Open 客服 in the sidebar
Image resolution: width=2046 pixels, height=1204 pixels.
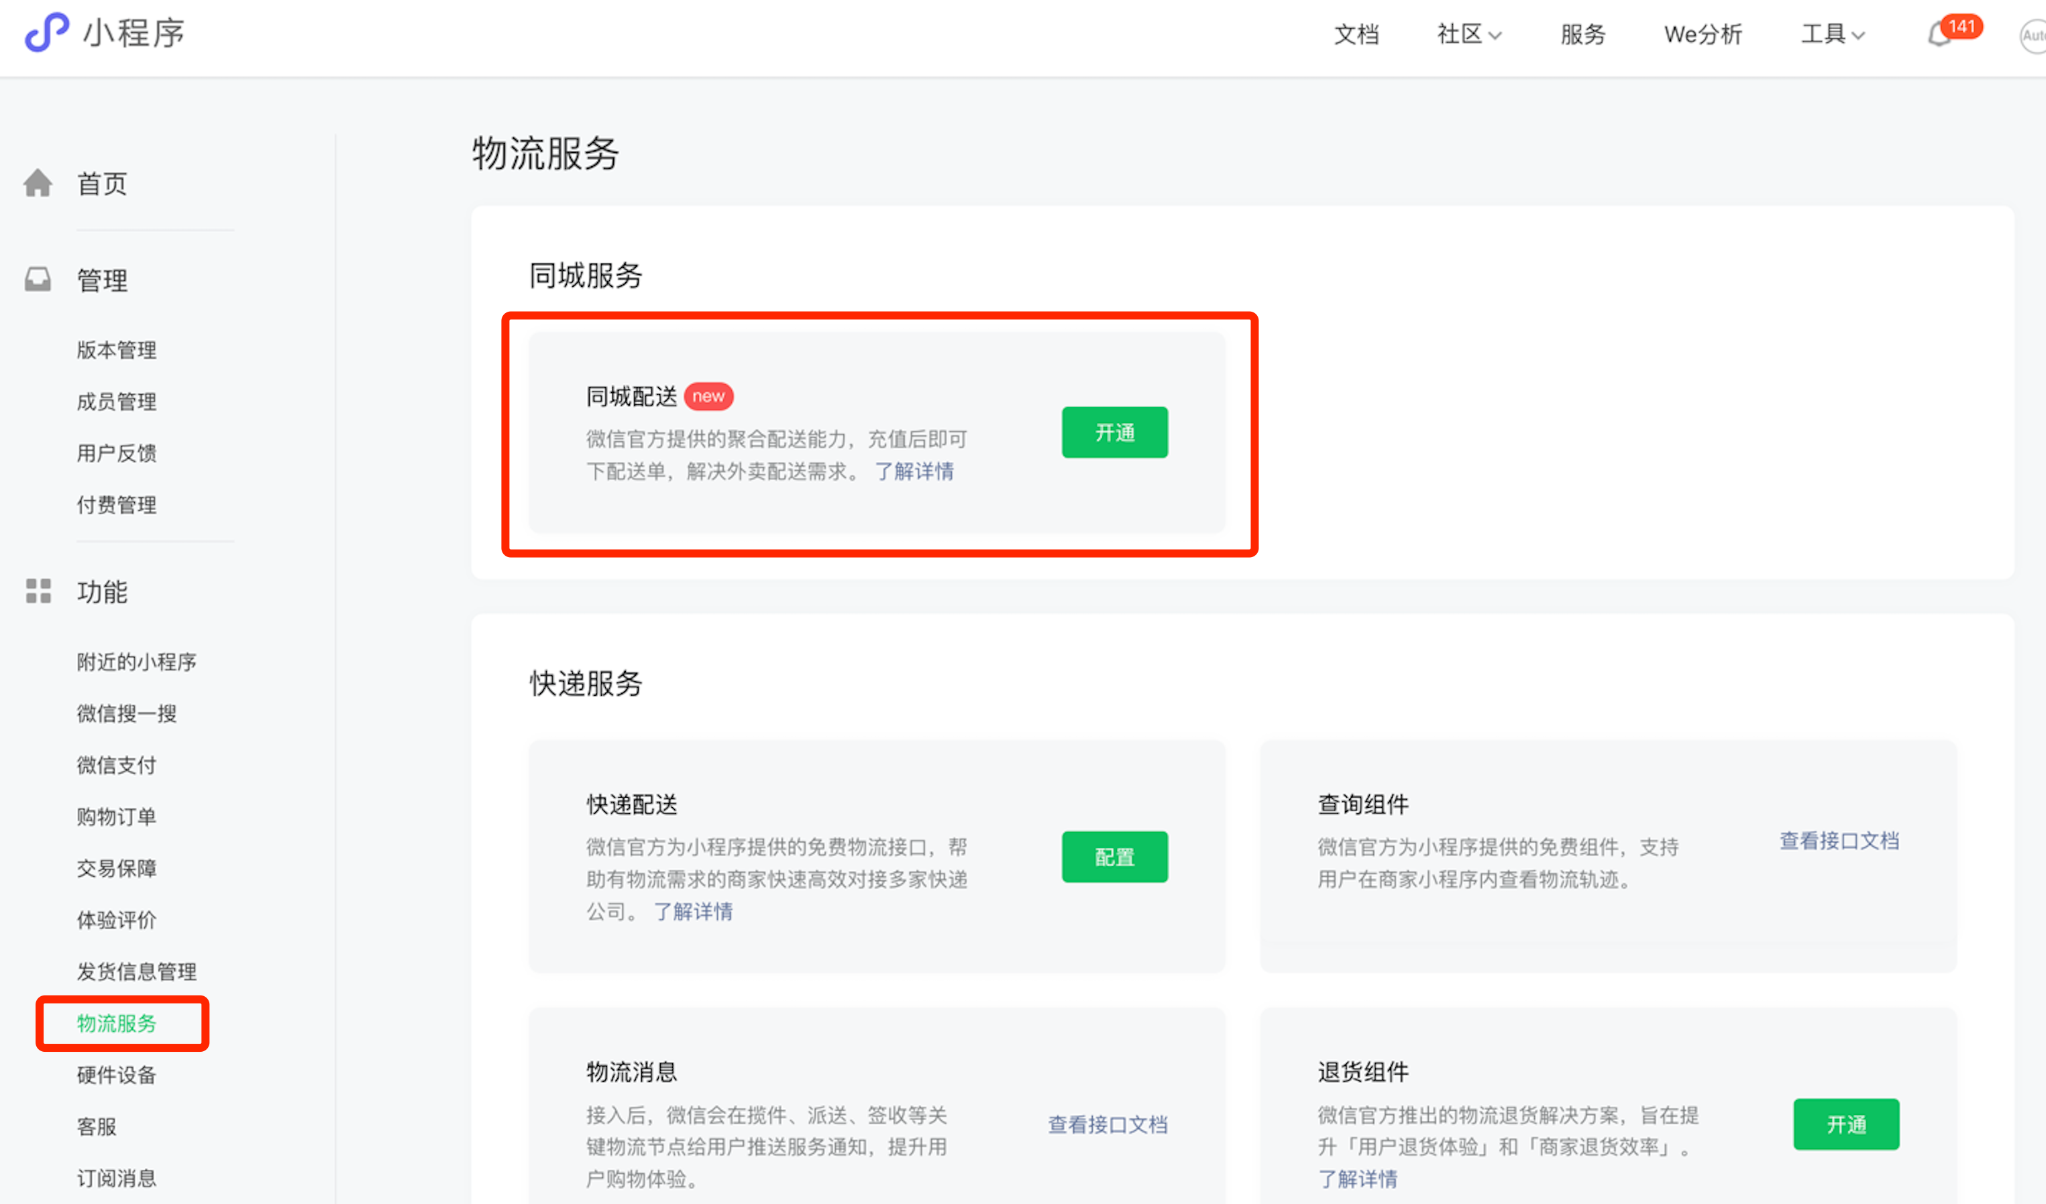97,1126
